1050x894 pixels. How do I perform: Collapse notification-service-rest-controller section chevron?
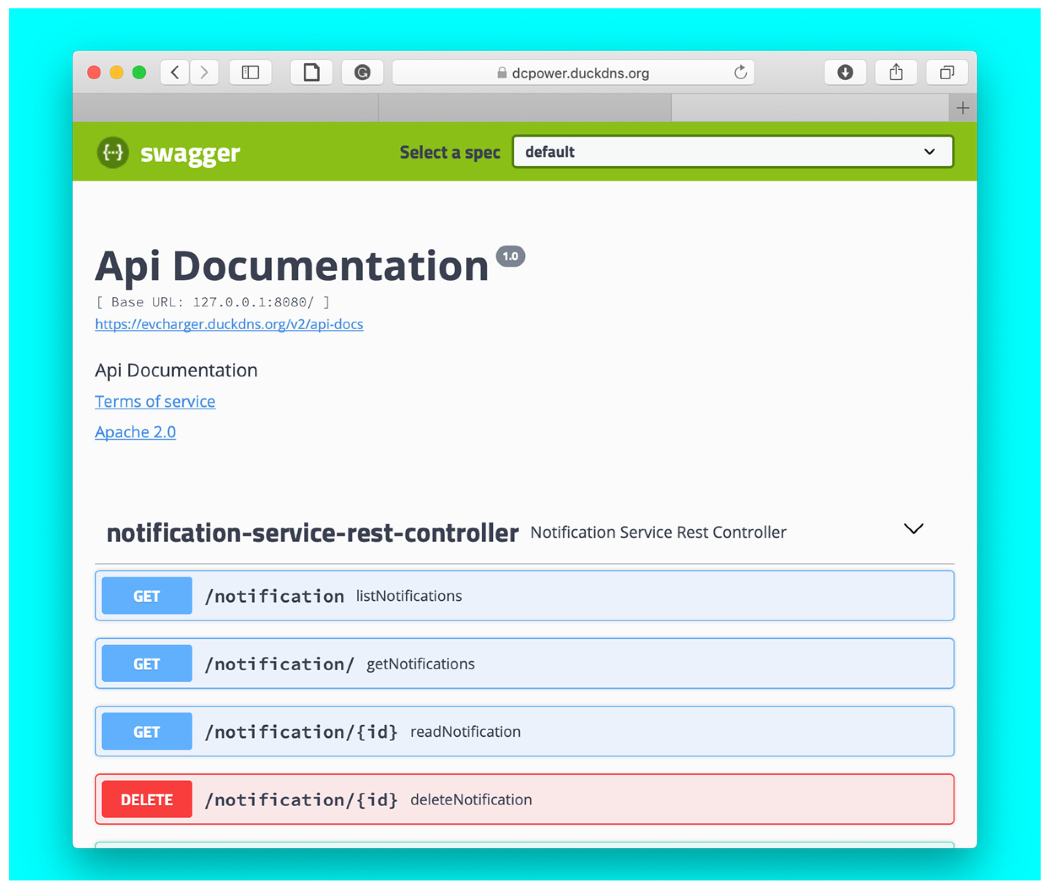913,529
